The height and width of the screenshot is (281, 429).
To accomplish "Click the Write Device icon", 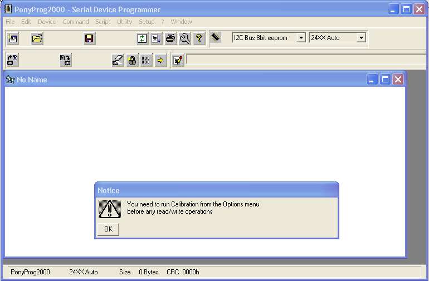I will click(x=65, y=60).
